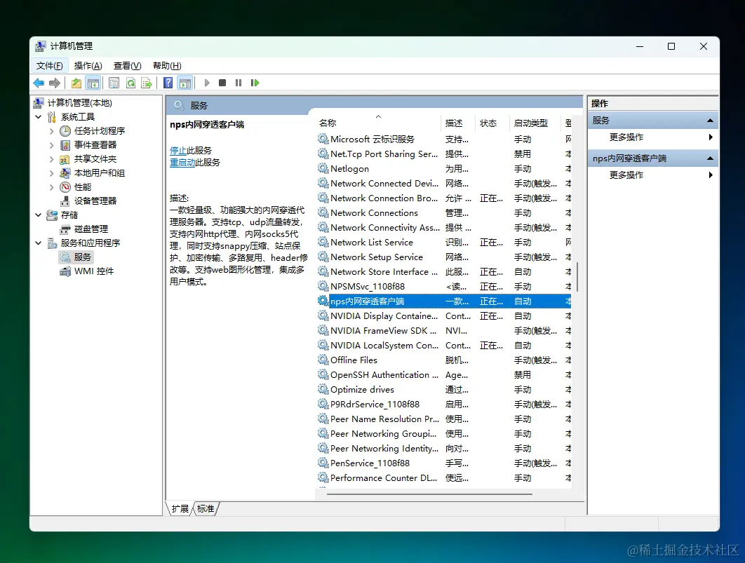The width and height of the screenshot is (745, 563).
Task: Open 更多操作 submenu under 服务 section
Action: click(653, 137)
